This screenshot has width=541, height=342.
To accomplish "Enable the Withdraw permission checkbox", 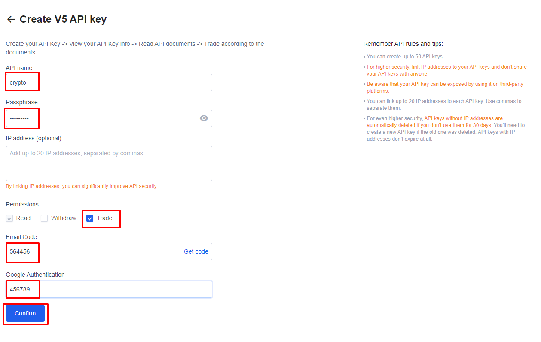I will pyautogui.click(x=44, y=218).
